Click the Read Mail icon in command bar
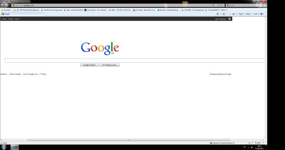This screenshot has width=285, height=150. [229, 14]
